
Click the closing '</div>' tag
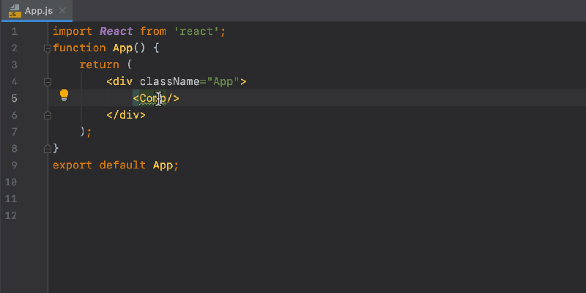point(126,115)
